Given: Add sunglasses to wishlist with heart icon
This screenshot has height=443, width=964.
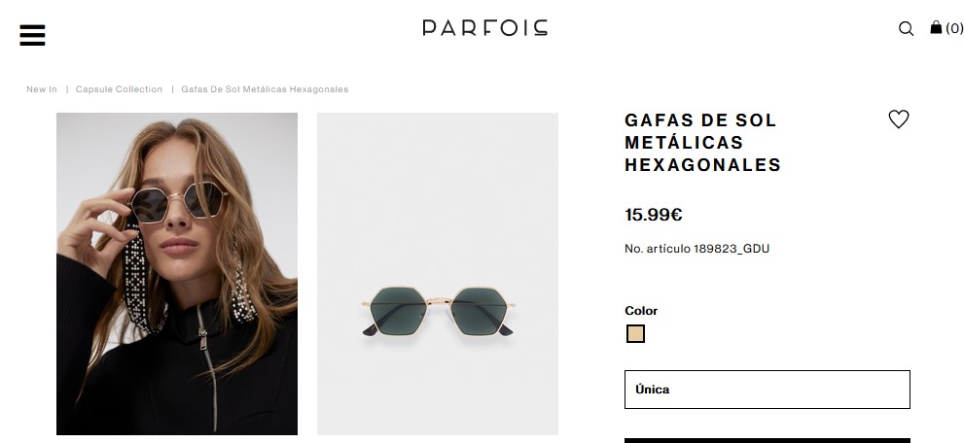Looking at the screenshot, I should pos(898,119).
